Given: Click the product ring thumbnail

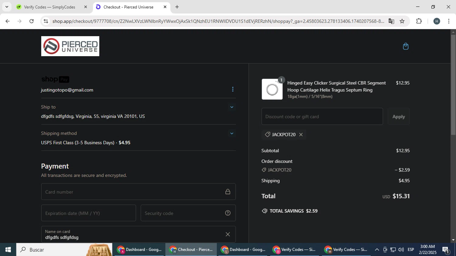Looking at the screenshot, I should coord(272,89).
